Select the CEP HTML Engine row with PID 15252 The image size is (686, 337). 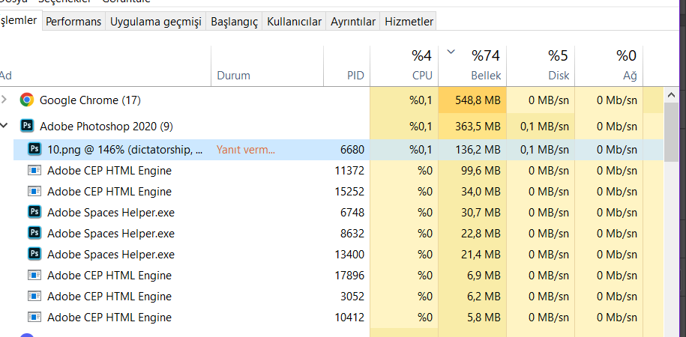pyautogui.click(x=187, y=191)
